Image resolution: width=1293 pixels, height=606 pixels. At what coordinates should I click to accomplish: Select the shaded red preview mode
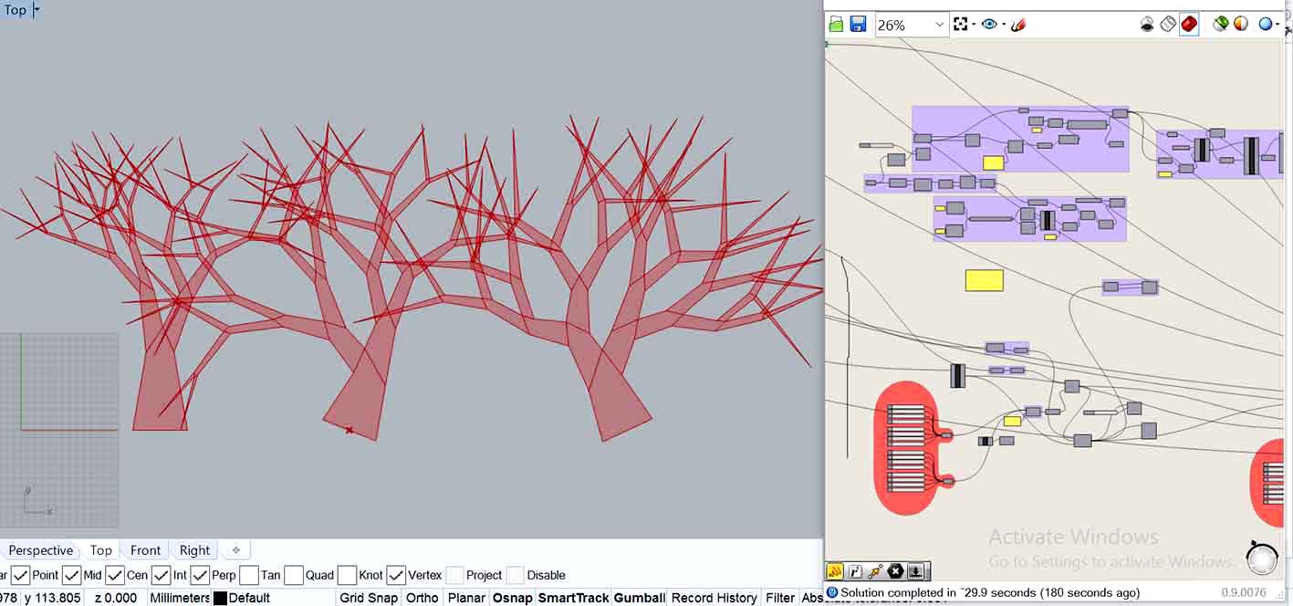click(x=1189, y=25)
